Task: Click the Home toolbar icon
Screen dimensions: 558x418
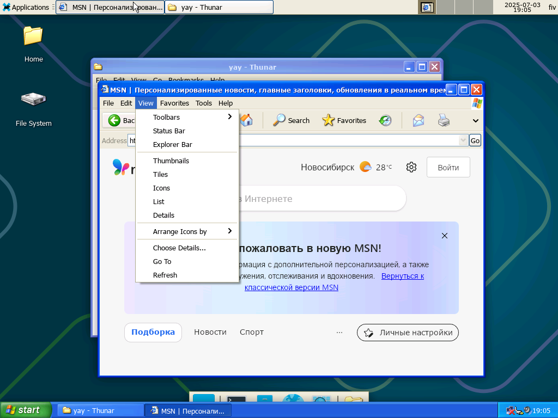Action: [246, 120]
